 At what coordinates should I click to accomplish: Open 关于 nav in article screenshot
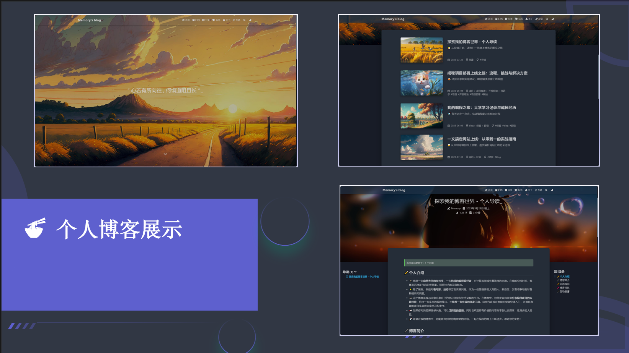pyautogui.click(x=529, y=190)
